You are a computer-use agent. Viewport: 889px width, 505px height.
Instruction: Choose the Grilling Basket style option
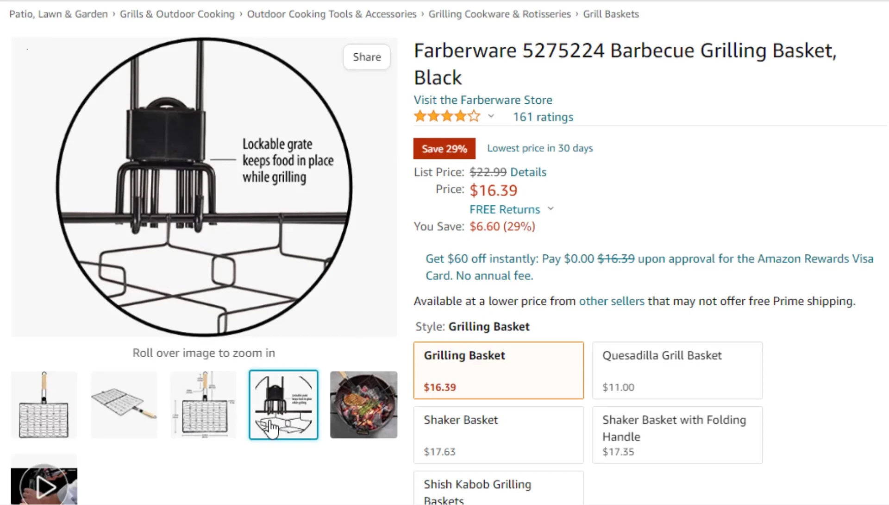499,371
